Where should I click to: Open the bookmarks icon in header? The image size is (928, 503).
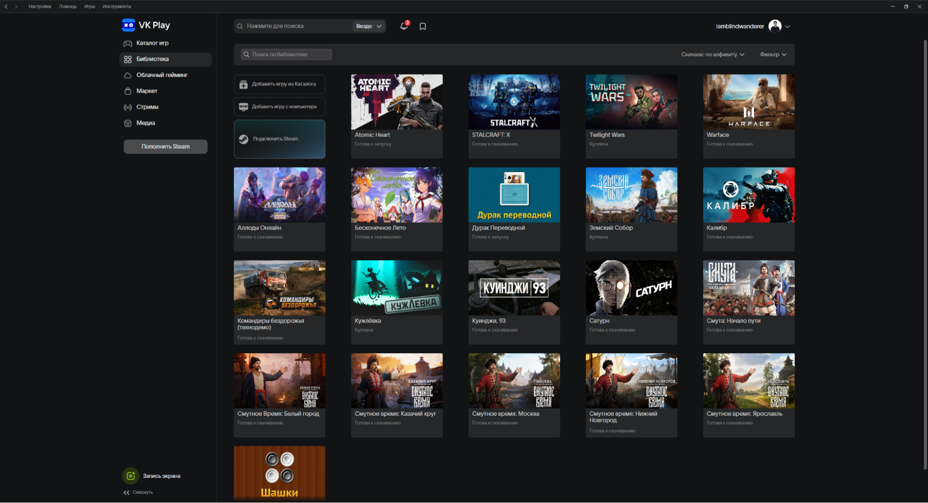click(423, 26)
